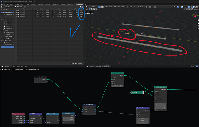Enable face select mode
Image resolution: width=199 pixels, height=127 pixels.
click(103, 7)
